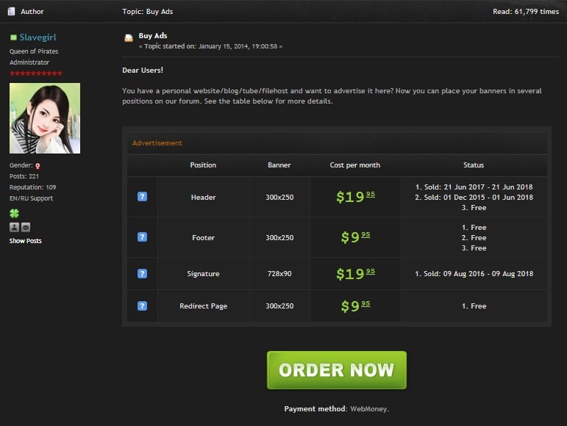The width and height of the screenshot is (567, 426).
Task: Click the Position column header
Action: 203,165
